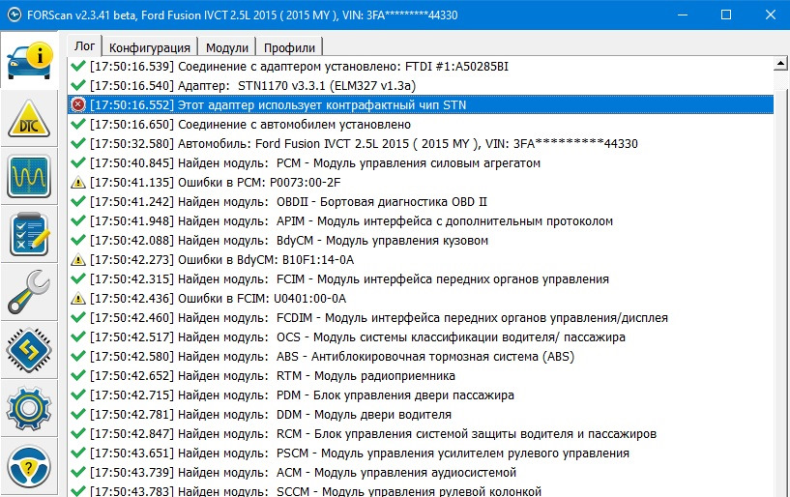
Task: Select the 'Найден модуль: ABS' log row
Action: click(x=421, y=357)
